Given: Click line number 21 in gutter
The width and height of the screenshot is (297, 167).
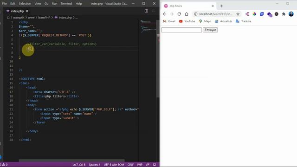Looking at the screenshot, I should tap(11, 109).
